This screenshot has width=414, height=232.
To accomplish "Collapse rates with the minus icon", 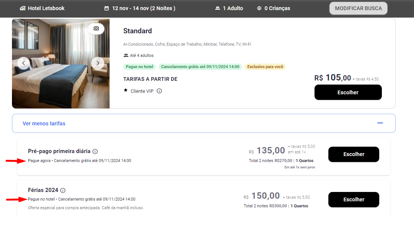I will (380, 123).
